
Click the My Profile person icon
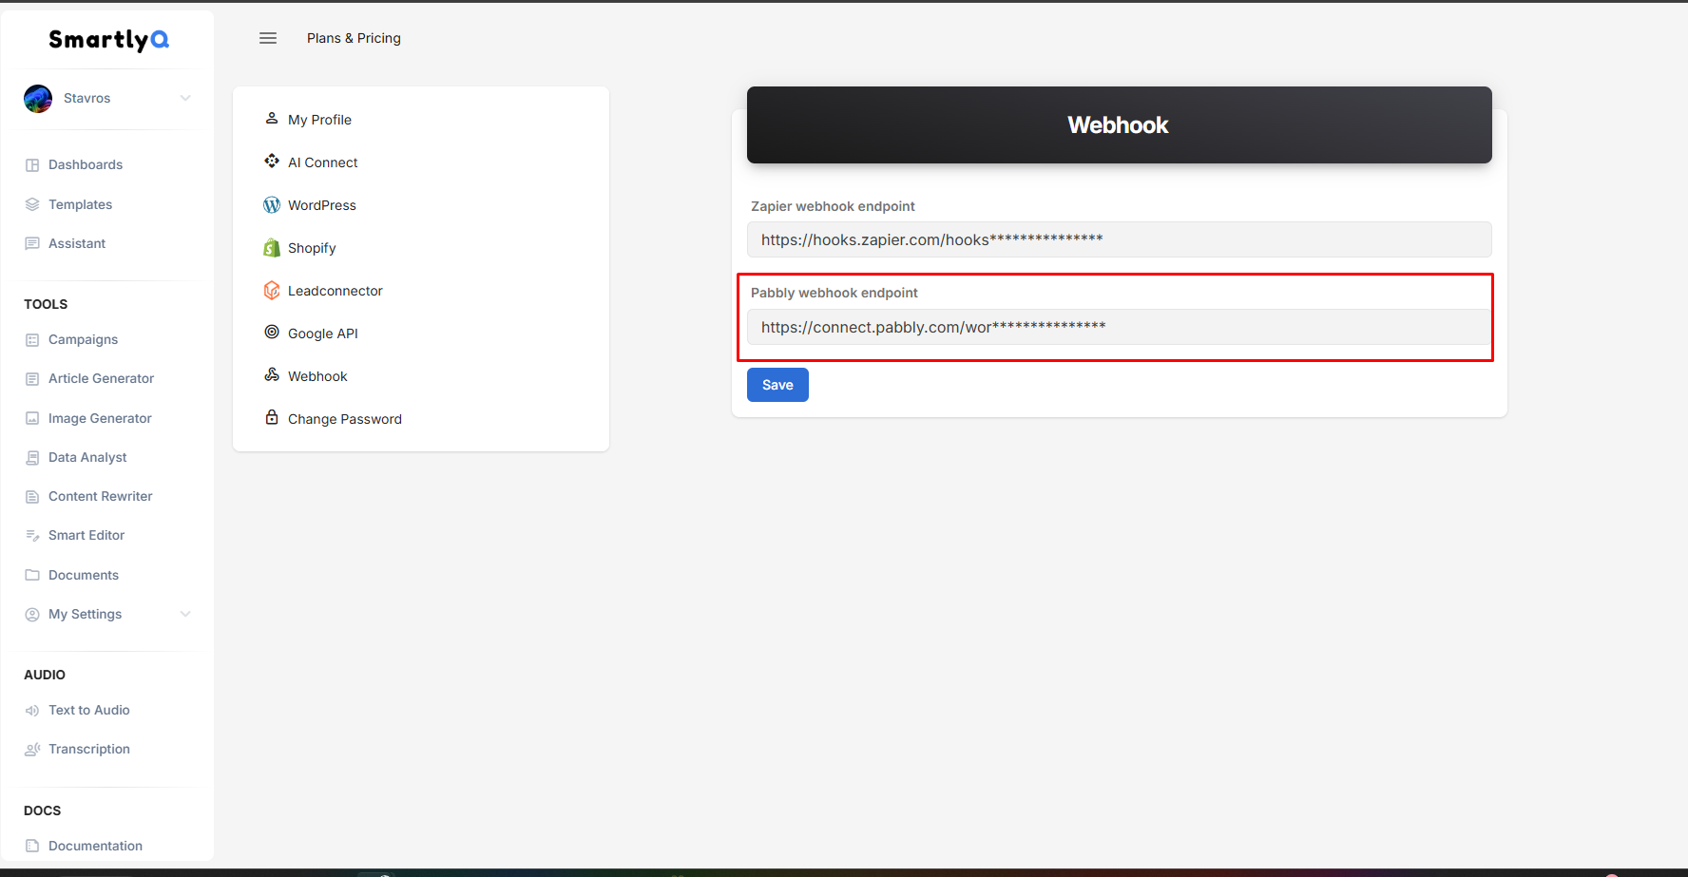pyautogui.click(x=272, y=119)
